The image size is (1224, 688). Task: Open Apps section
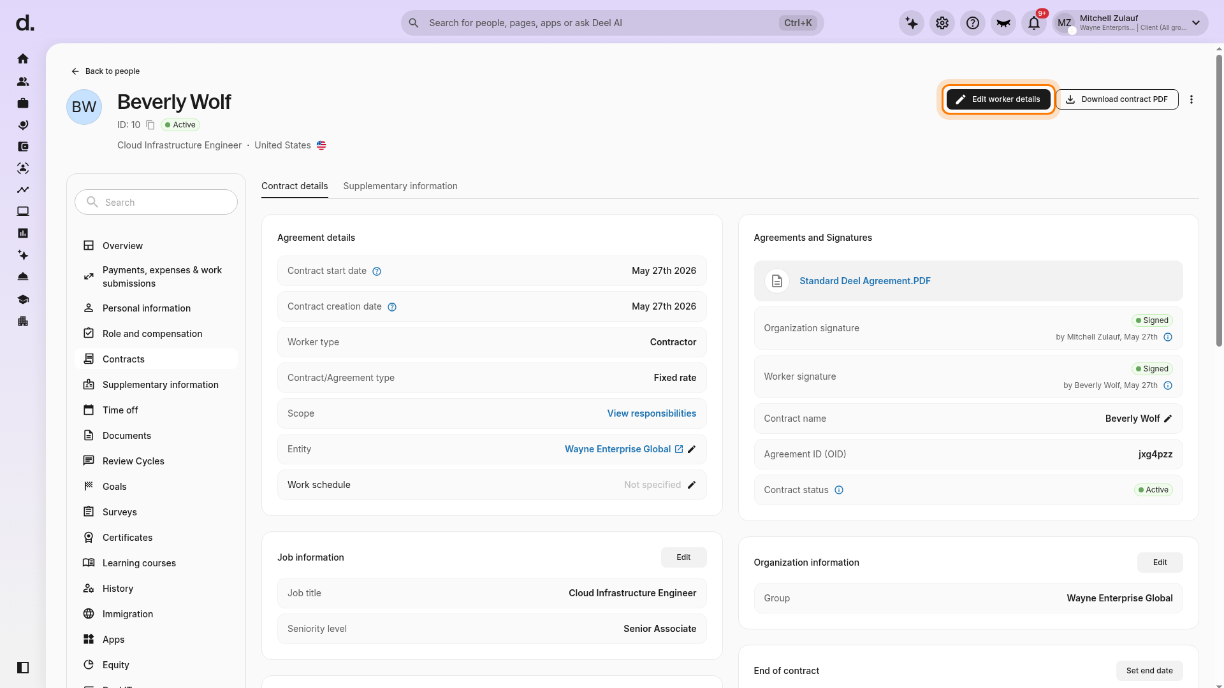[156, 640]
